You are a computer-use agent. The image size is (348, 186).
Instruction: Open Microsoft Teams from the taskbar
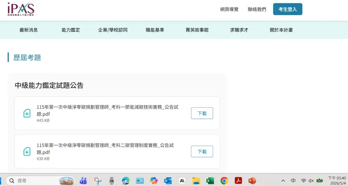click(83, 181)
